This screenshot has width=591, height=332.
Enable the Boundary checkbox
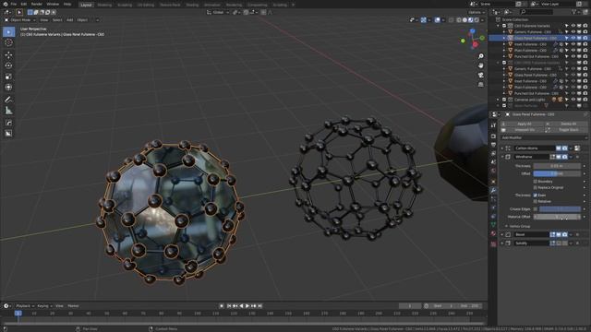pyautogui.click(x=536, y=182)
